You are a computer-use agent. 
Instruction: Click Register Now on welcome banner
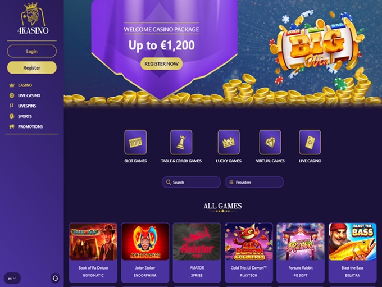[162, 64]
